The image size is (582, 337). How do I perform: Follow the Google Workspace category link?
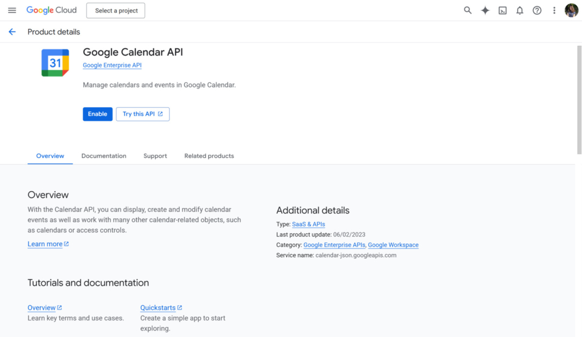tap(393, 245)
